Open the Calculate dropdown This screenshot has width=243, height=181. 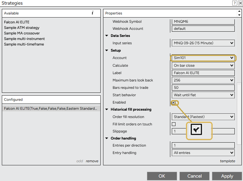click(203, 65)
